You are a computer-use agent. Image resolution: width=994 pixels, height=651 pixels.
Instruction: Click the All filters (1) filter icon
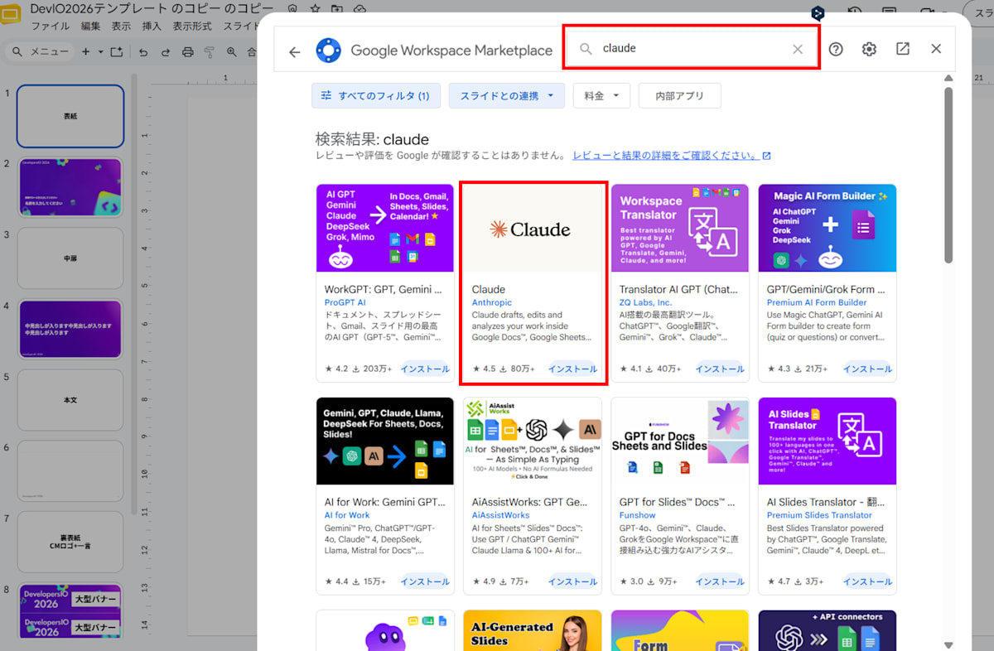[326, 95]
